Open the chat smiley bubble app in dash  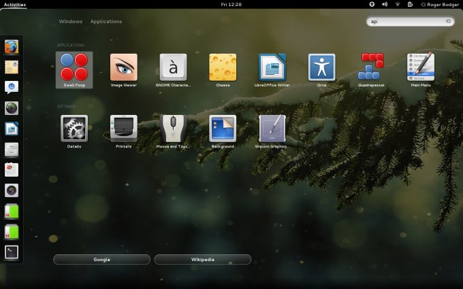coord(12,88)
